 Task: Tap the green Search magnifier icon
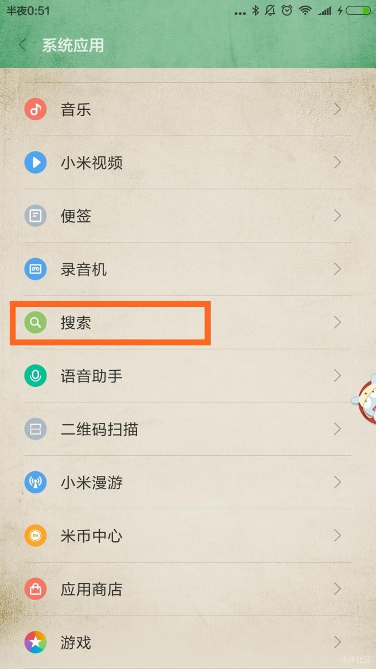pyautogui.click(x=36, y=322)
